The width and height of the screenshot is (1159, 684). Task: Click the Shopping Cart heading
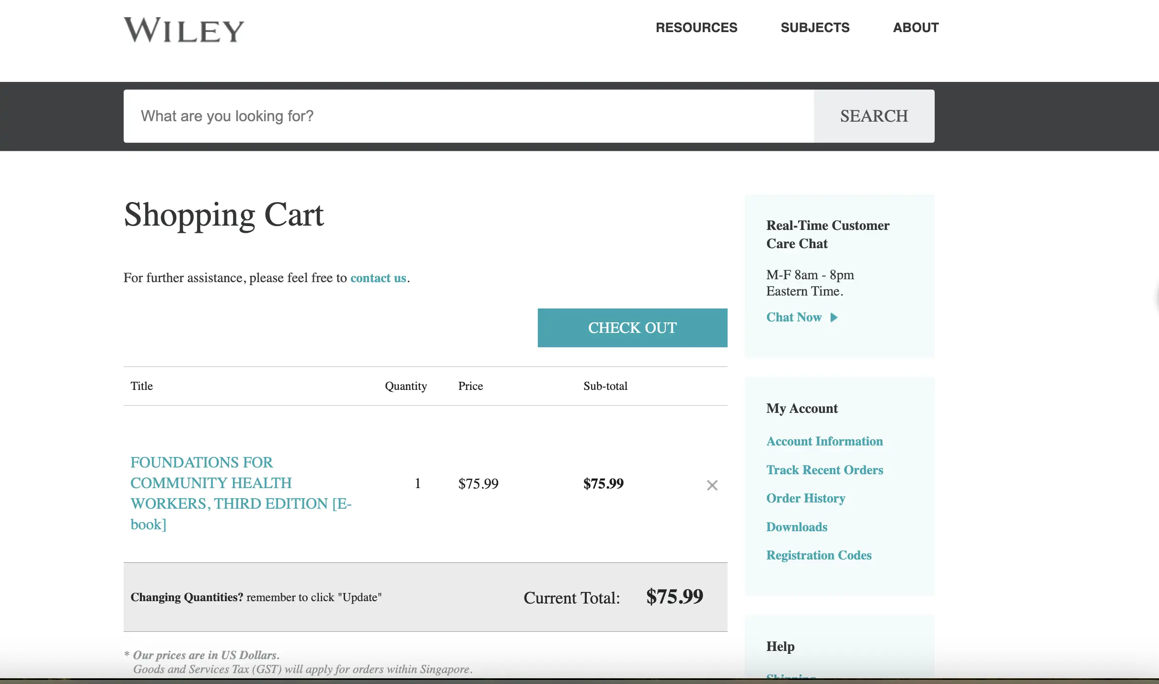pos(224,215)
